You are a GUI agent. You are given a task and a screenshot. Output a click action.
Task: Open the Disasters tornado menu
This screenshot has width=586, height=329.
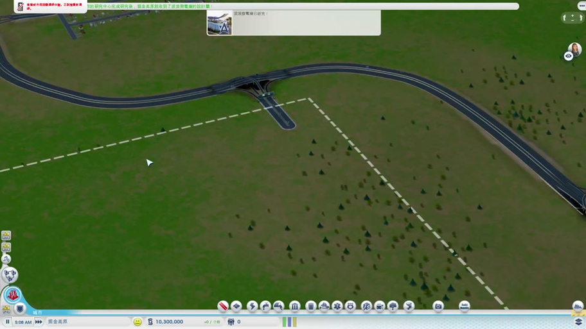[409, 307]
